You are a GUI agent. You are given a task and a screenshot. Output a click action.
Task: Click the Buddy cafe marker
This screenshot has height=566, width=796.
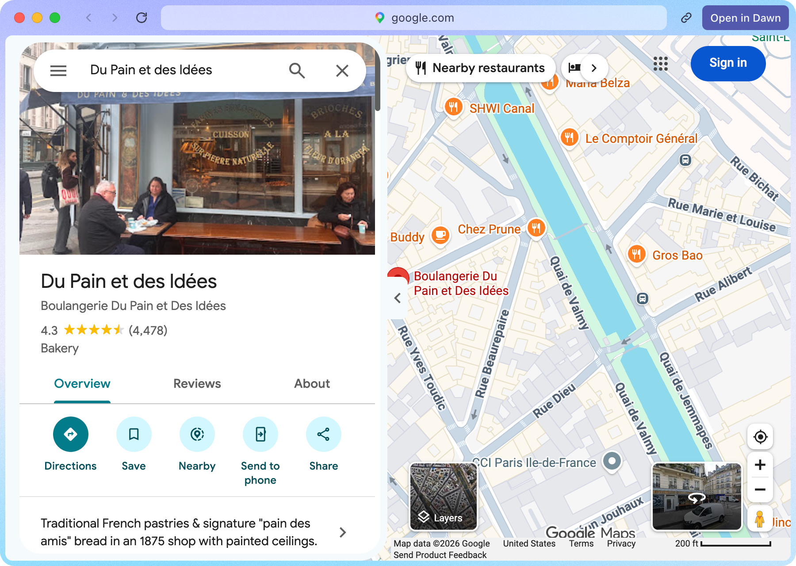pyautogui.click(x=440, y=236)
